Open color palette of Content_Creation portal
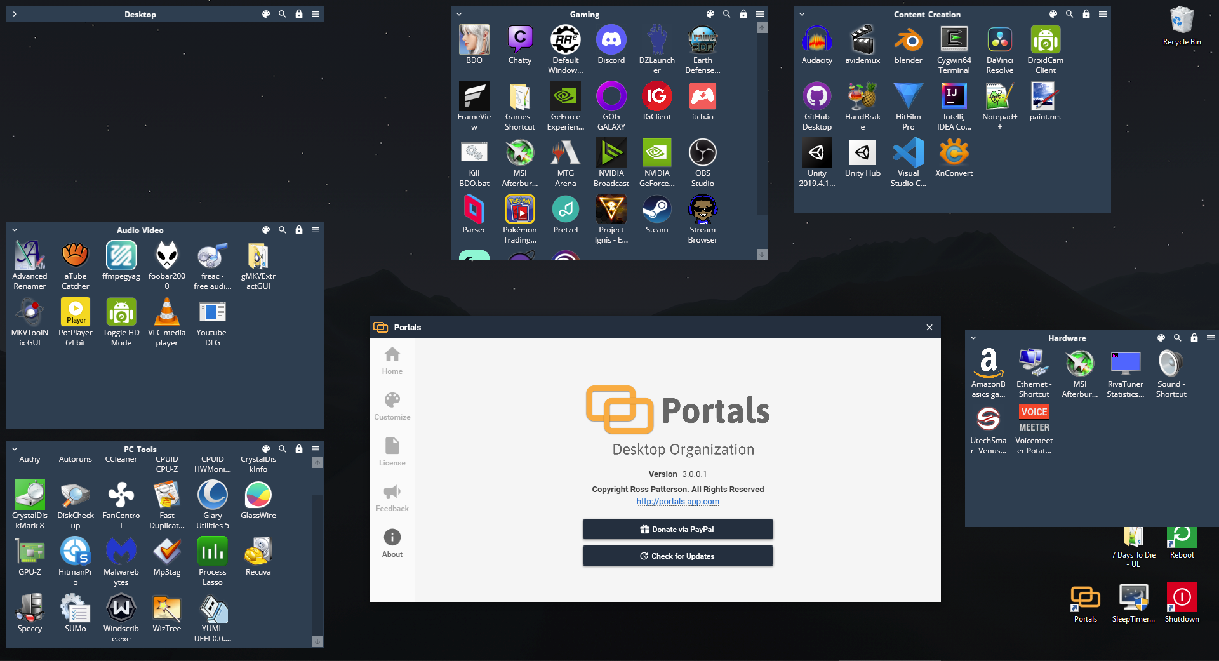Image resolution: width=1219 pixels, height=661 pixels. (1053, 14)
